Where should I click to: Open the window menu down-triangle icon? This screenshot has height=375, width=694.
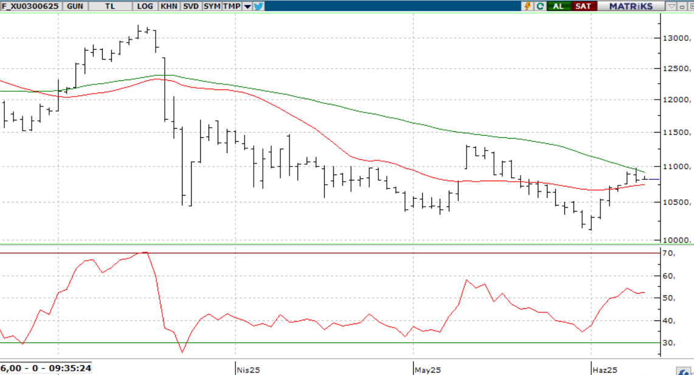(x=672, y=6)
